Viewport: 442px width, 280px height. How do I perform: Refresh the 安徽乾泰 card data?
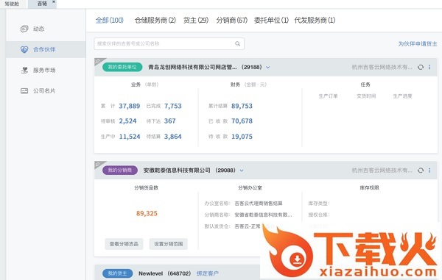pyautogui.click(x=421, y=170)
